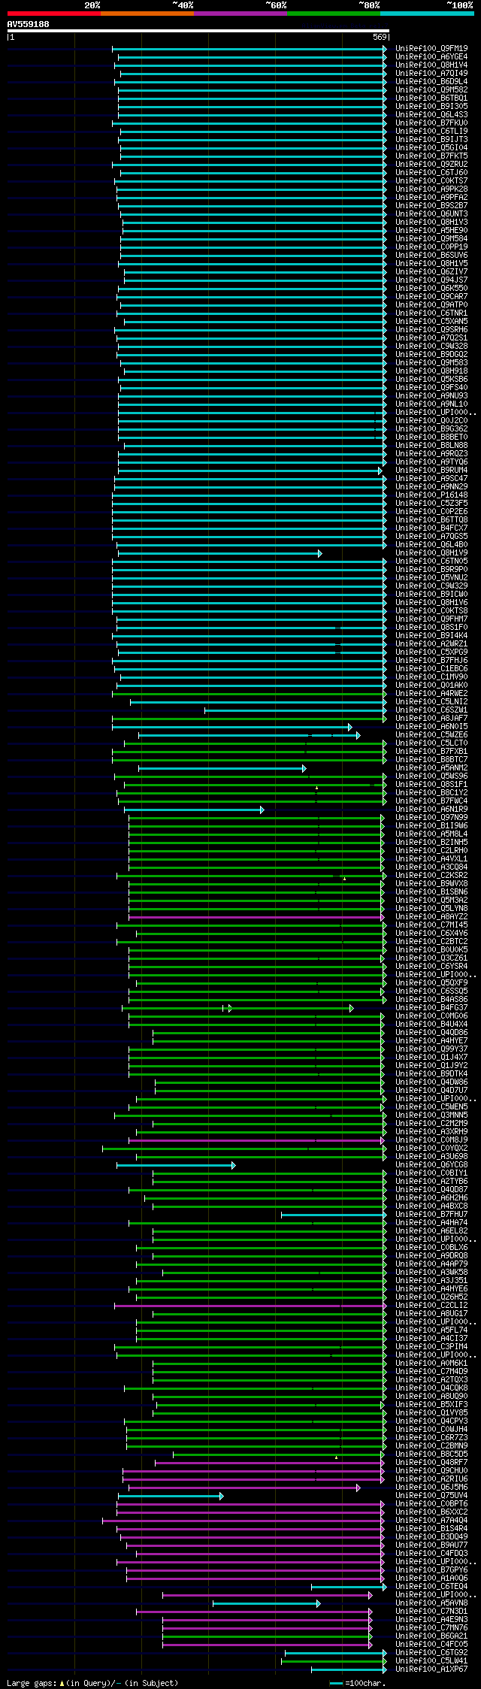Click the hit label UniRef100_B5XIF3
This screenshot has width=481, height=1689.
[x=431, y=1405]
